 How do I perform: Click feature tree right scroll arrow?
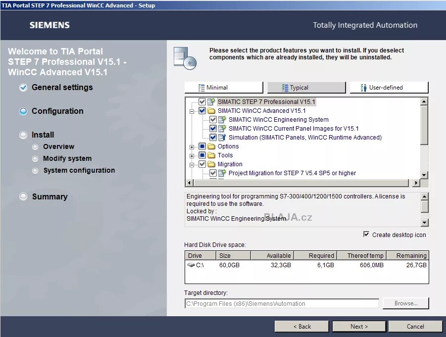pyautogui.click(x=416, y=183)
